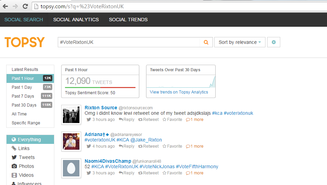Click the sentiment score color bar
Image resolution: width=327 pixels, height=185 pixels.
pyautogui.click(x=100, y=87)
